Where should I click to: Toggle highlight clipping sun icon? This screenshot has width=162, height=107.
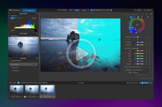(14, 30)
